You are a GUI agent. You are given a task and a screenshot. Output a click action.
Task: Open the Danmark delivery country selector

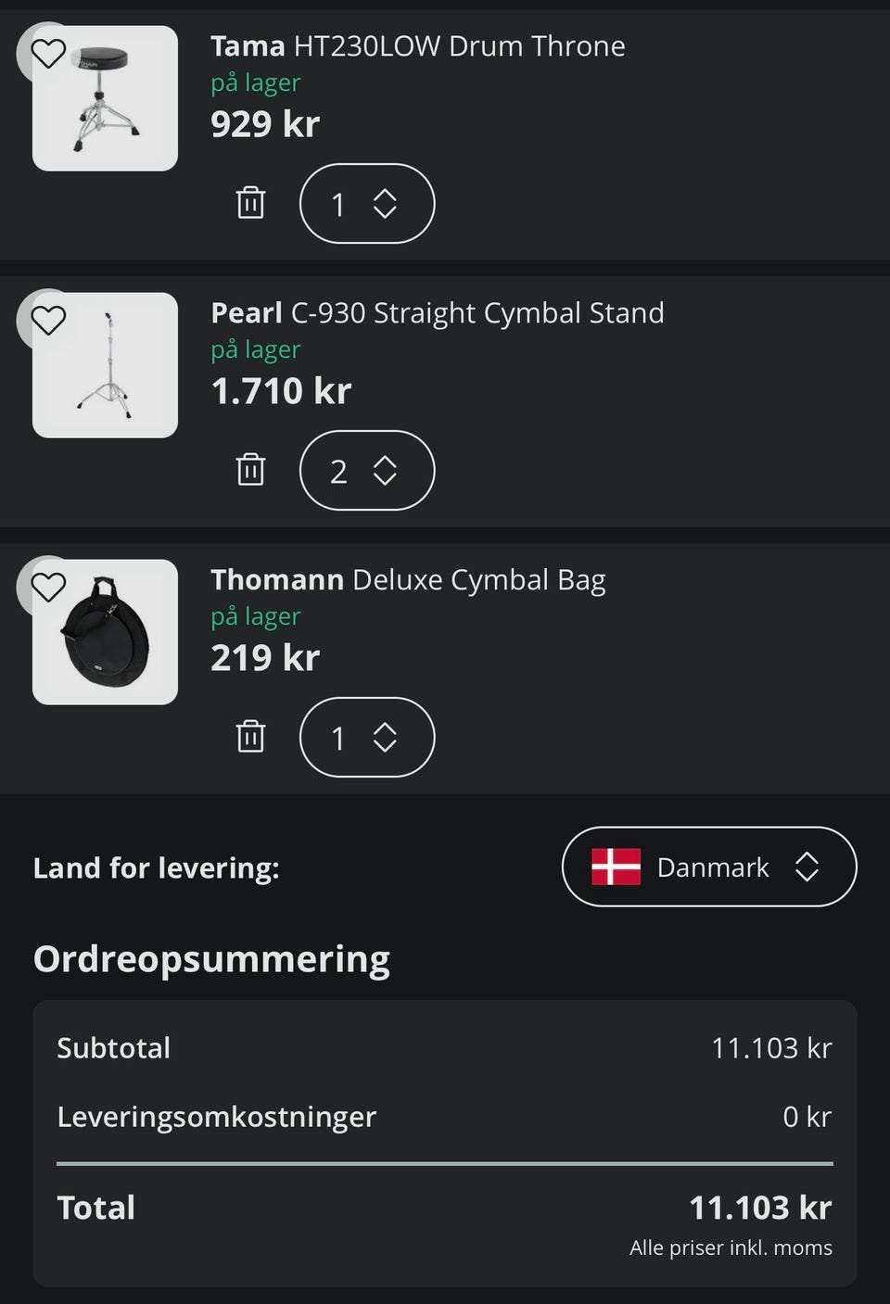(709, 867)
